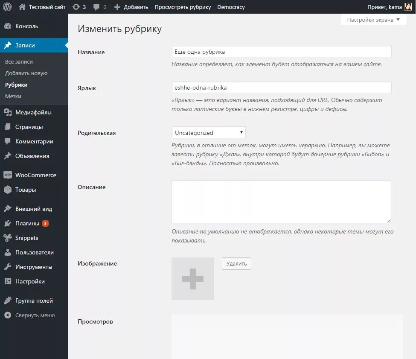The height and width of the screenshot is (359, 416).
Task: Click the Объявления pin icon
Action: [8, 156]
